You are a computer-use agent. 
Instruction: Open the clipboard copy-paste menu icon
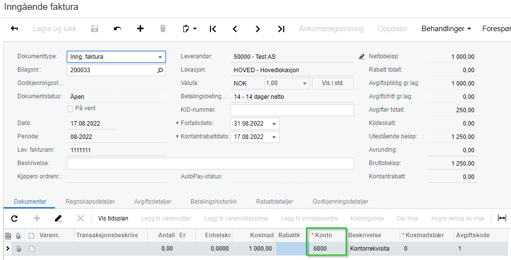(x=189, y=29)
